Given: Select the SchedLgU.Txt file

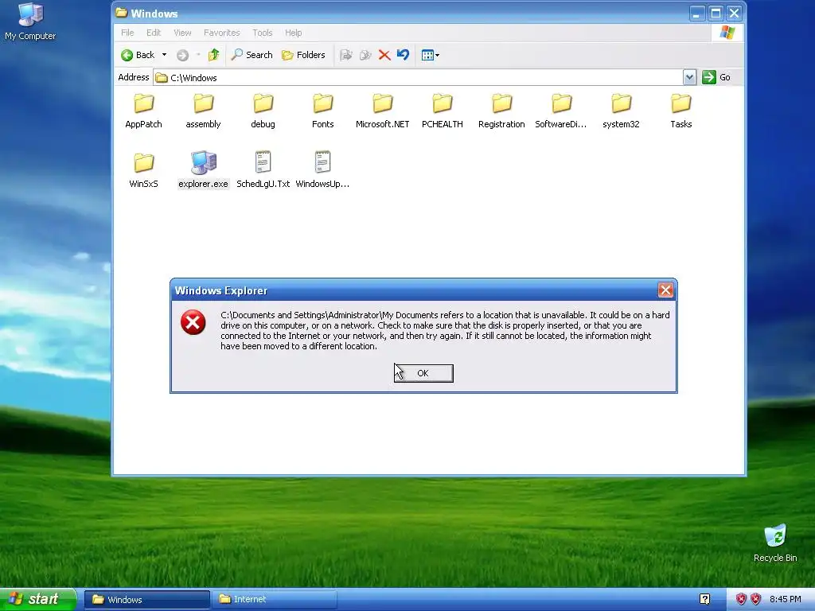Looking at the screenshot, I should [x=263, y=171].
